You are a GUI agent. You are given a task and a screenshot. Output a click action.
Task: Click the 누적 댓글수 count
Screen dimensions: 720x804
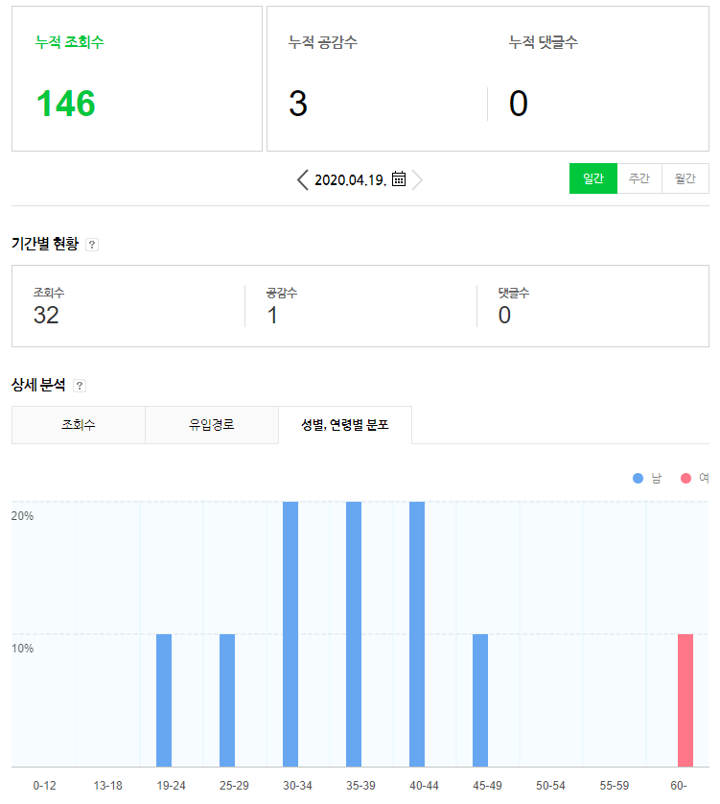click(x=519, y=104)
